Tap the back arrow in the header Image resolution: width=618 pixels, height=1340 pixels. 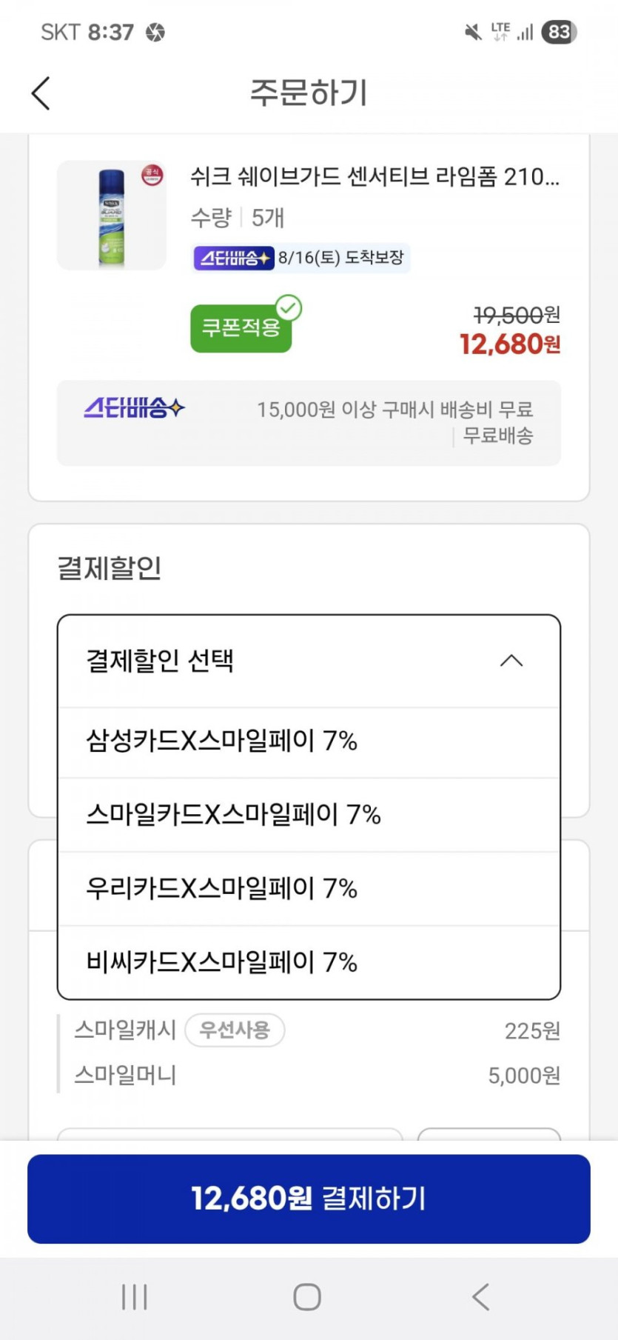41,93
